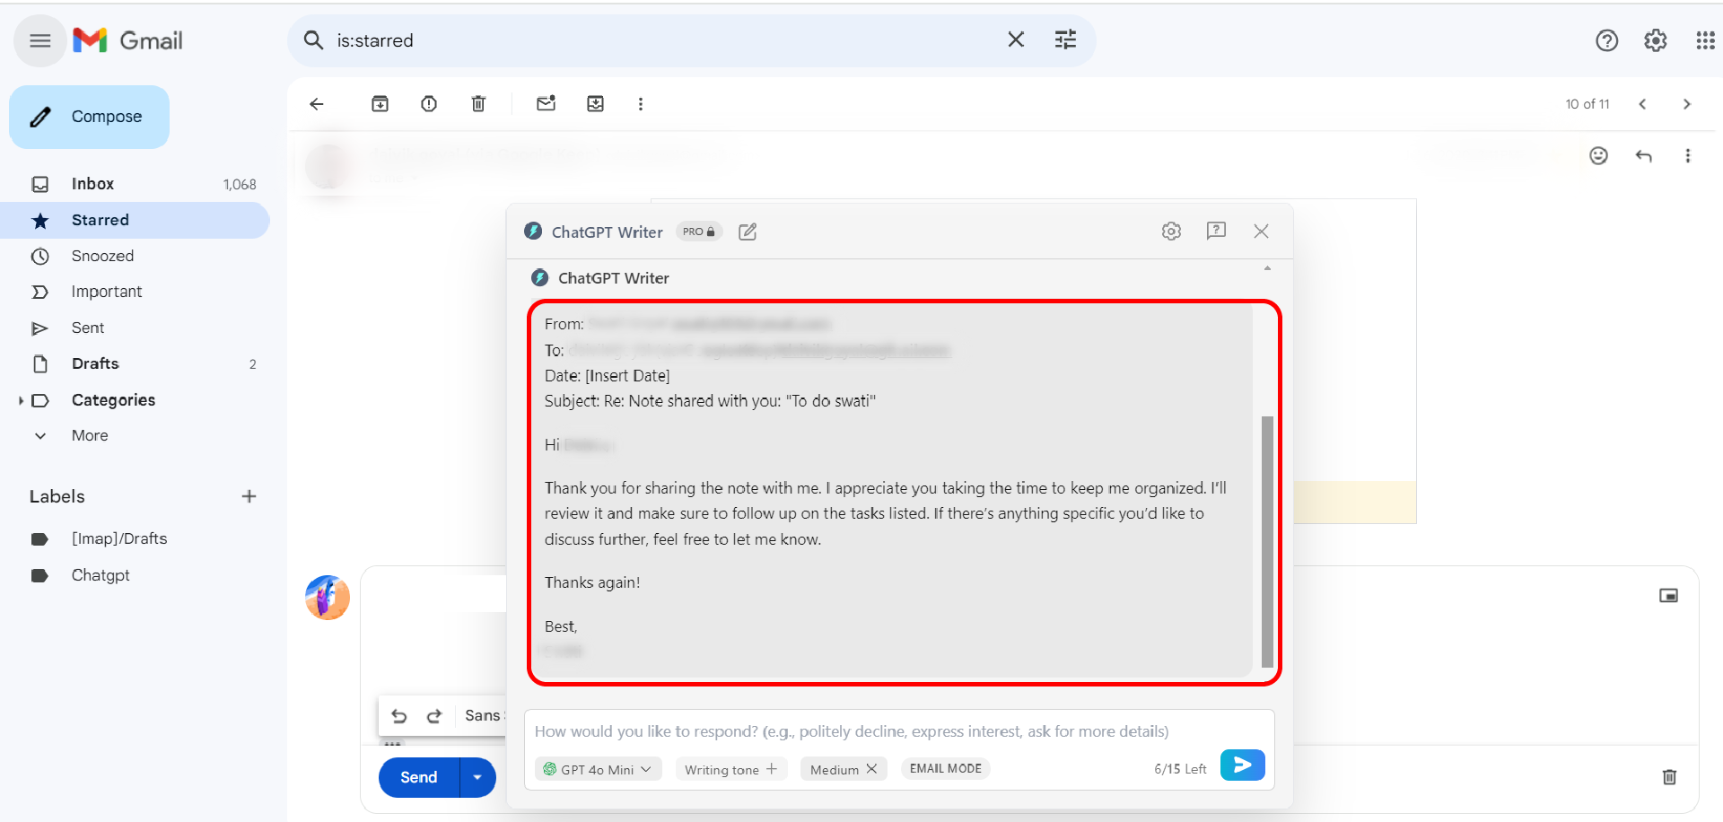Viewport: 1723px width, 822px height.
Task: Start new chat in ChatGPT Writer
Action: coord(748,232)
